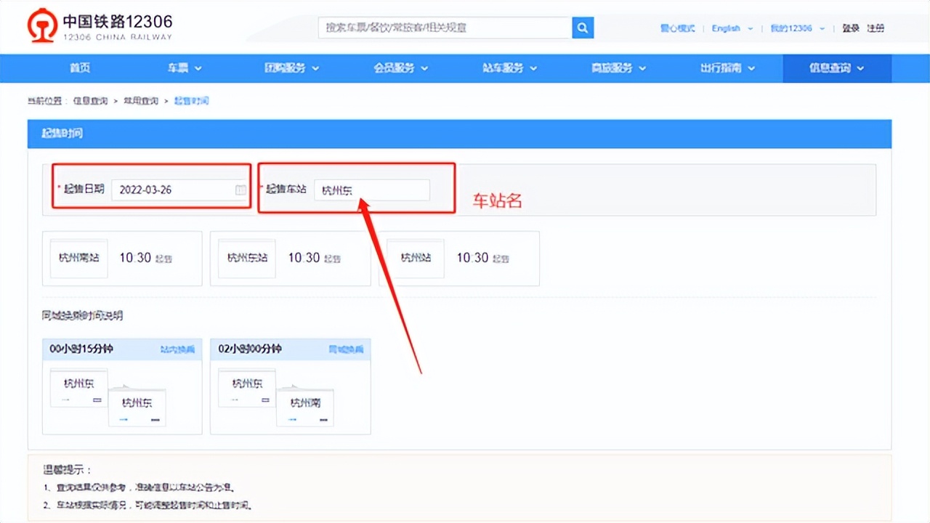
Task: Click 信息查询 in the breadcrumb trail
Action: [x=91, y=101]
